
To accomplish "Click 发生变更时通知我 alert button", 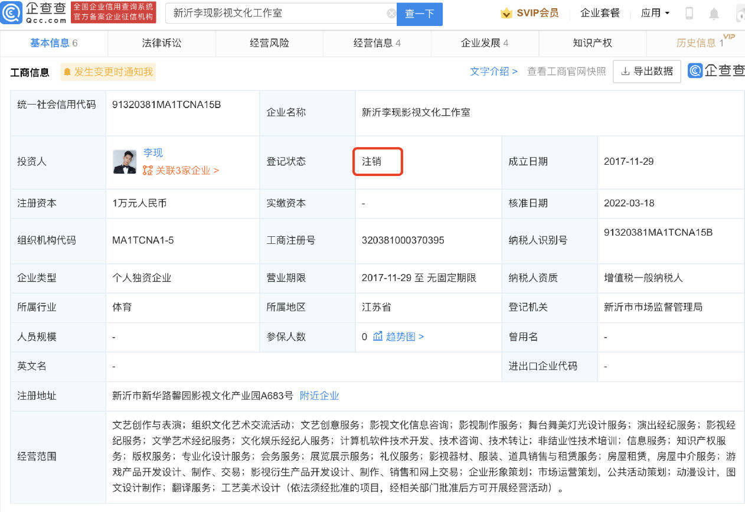I will [108, 72].
